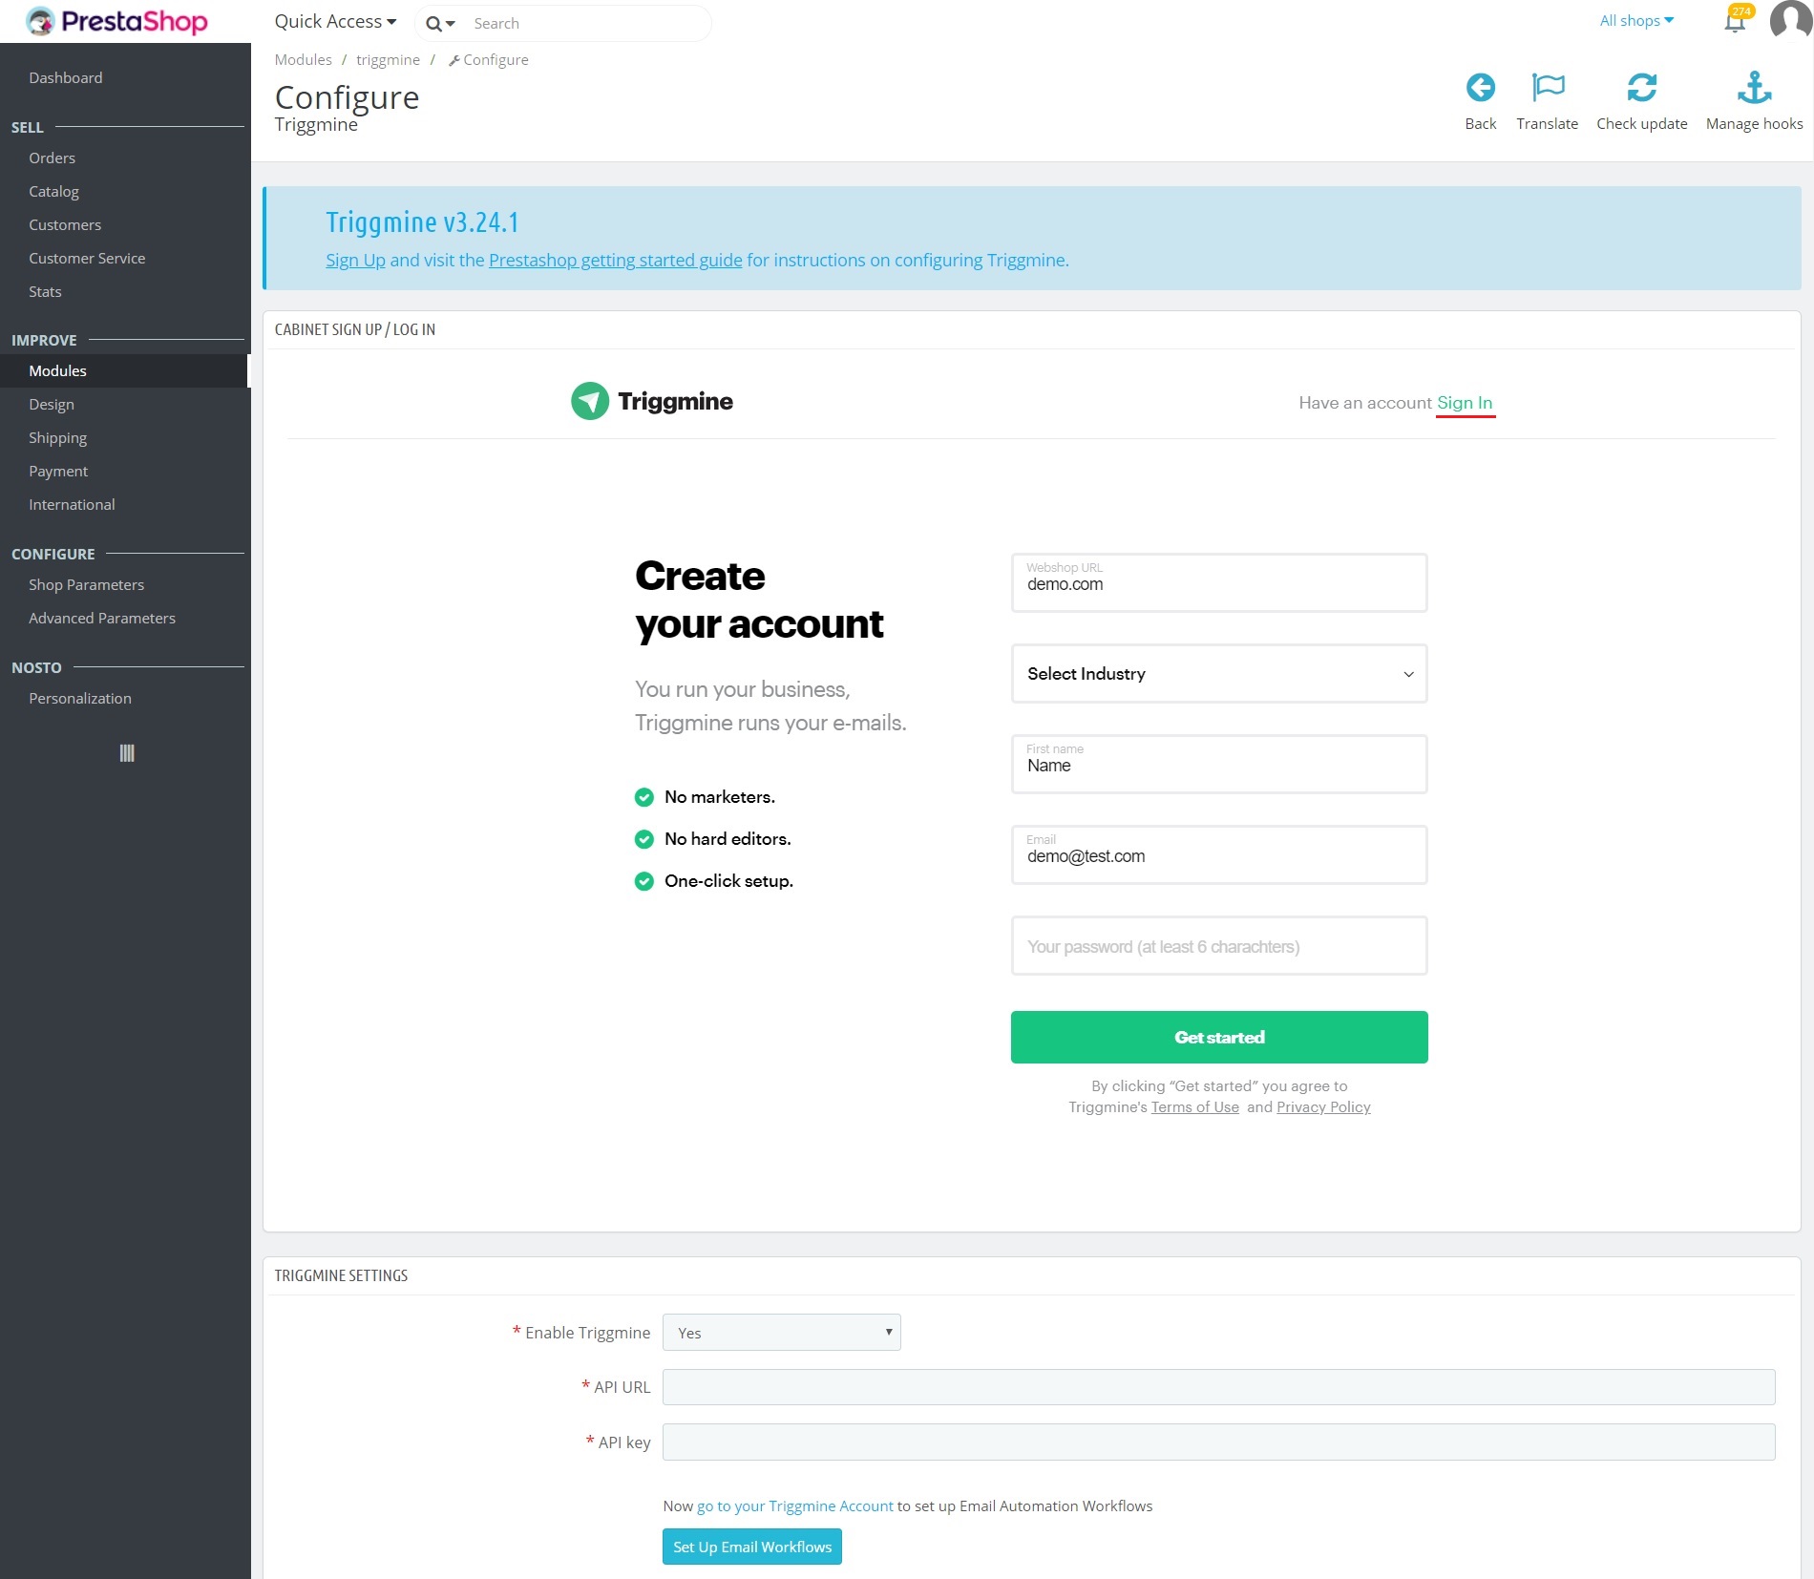This screenshot has width=1814, height=1579.
Task: Go to Orders in the sidebar
Action: click(x=52, y=158)
